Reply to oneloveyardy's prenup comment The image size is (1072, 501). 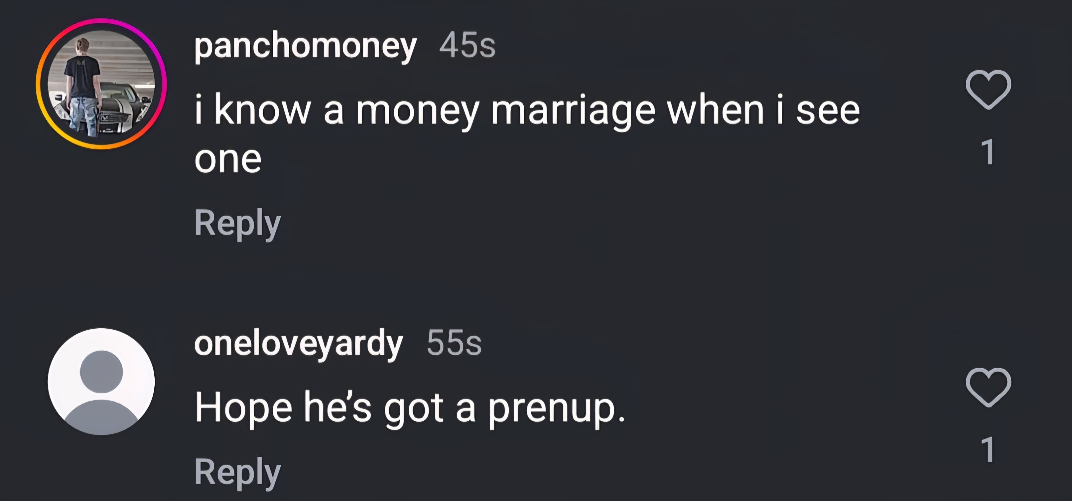238,471
